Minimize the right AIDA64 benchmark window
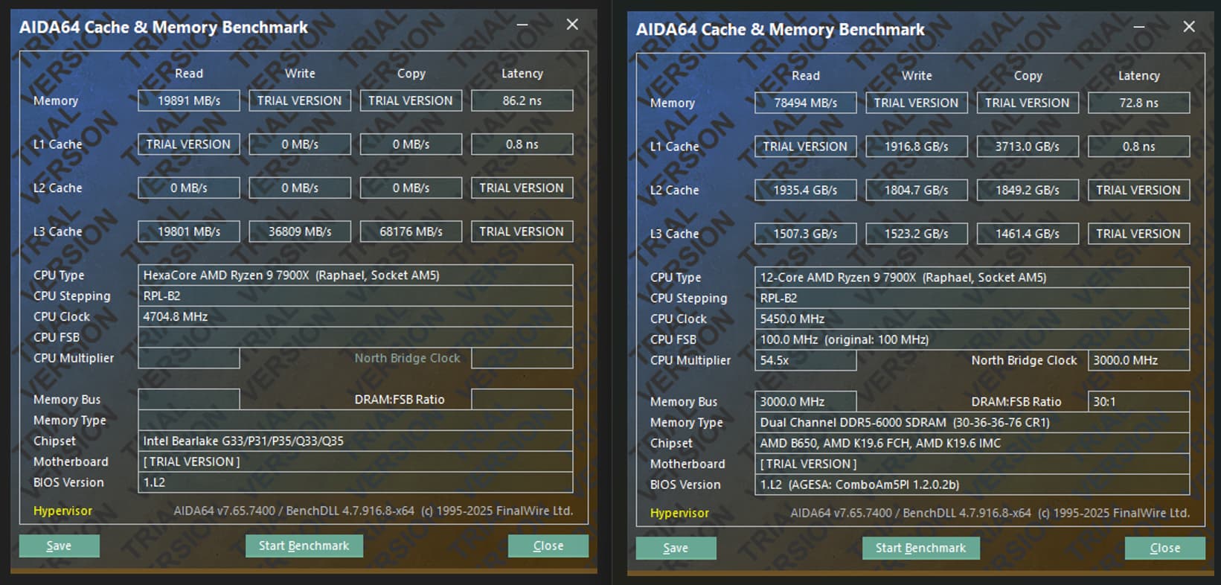The width and height of the screenshot is (1221, 585). (1139, 27)
